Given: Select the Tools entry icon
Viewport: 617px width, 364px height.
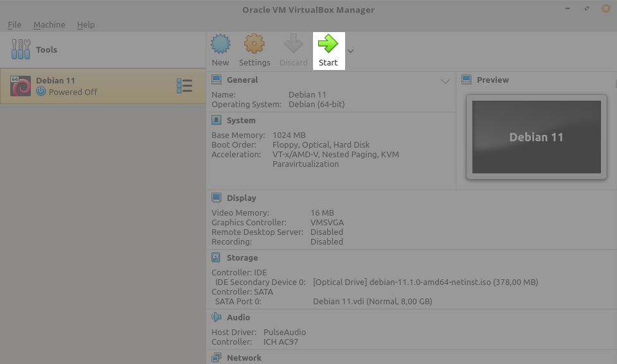Looking at the screenshot, I should (21, 49).
